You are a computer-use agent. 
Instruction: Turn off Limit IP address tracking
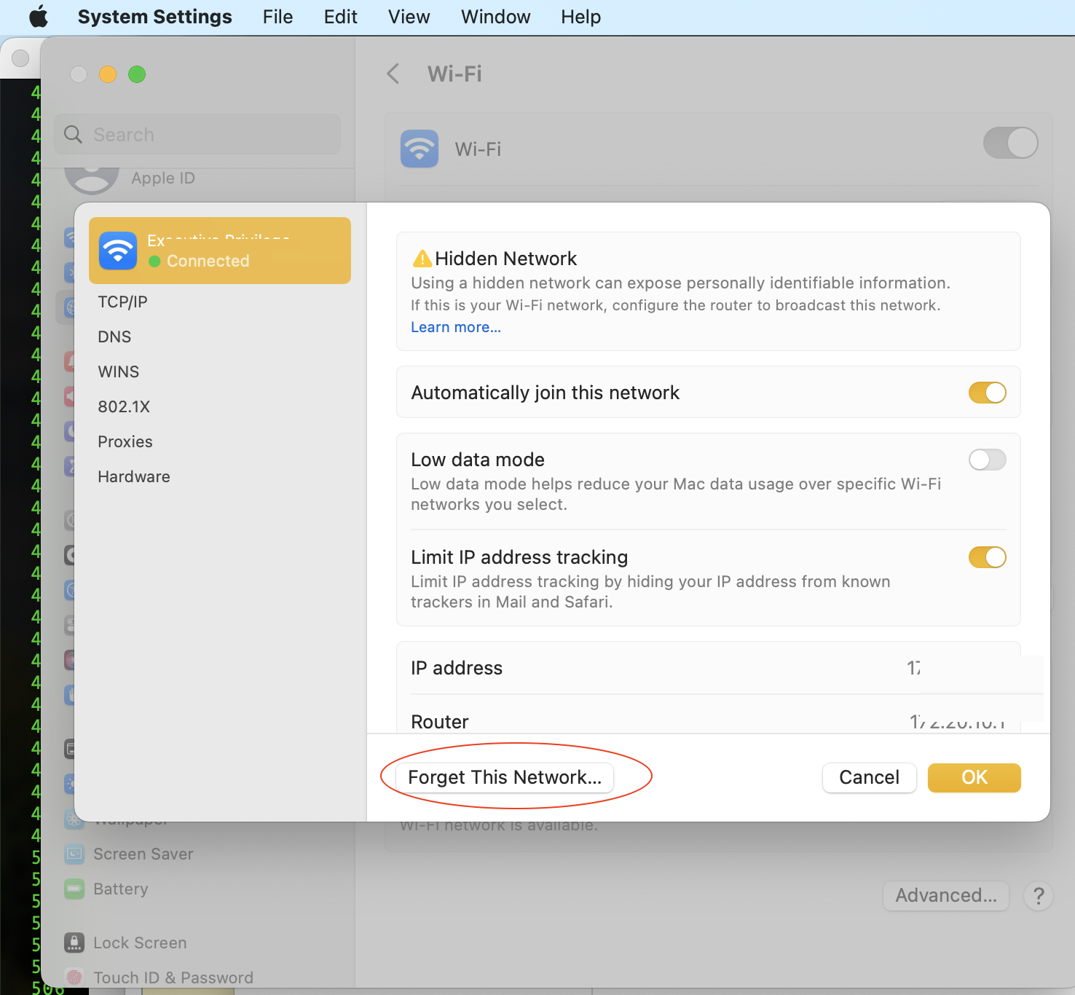[987, 557]
